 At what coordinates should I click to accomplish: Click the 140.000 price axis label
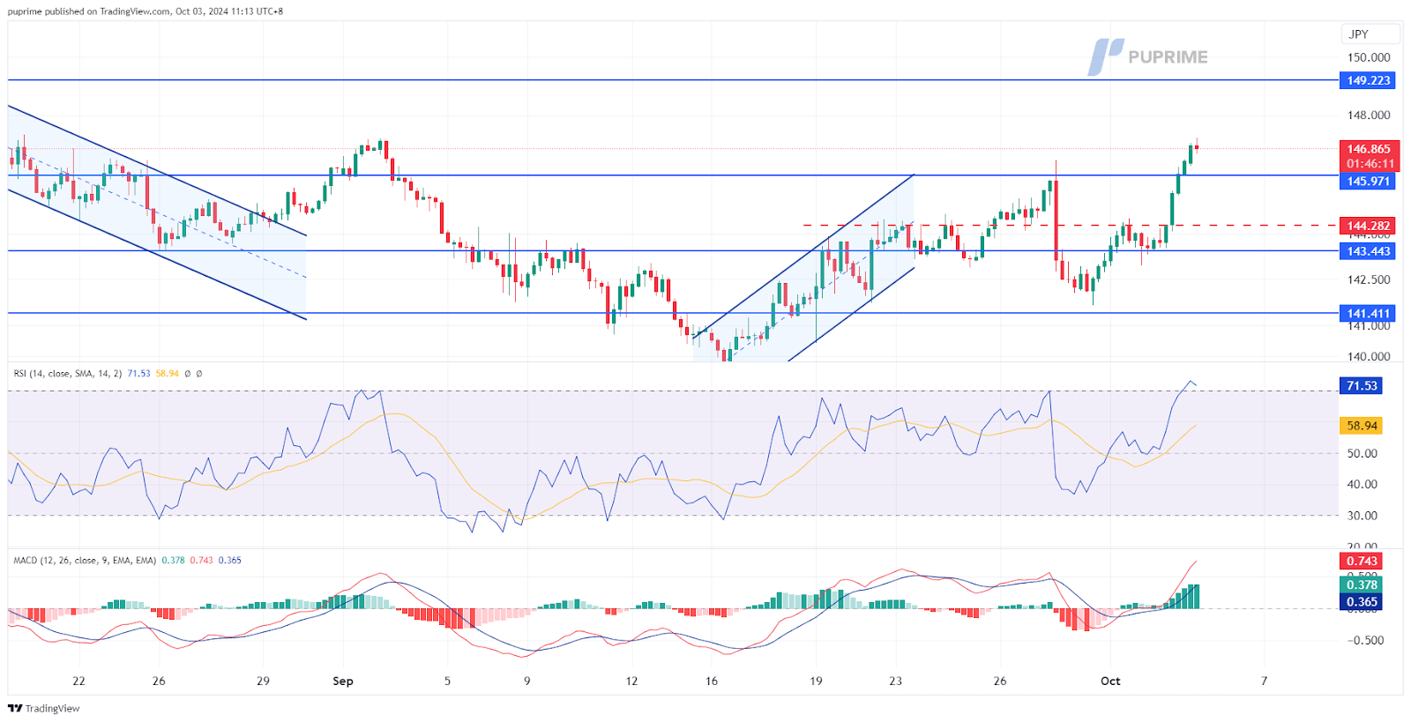(1369, 356)
